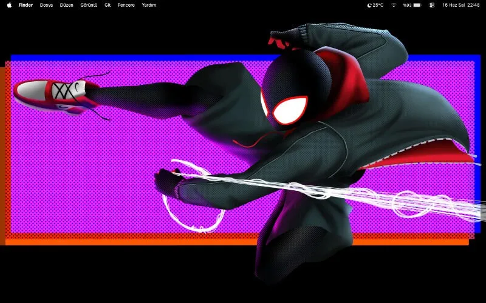Open the Düzen menu
The image size is (486, 303).
pos(66,5)
